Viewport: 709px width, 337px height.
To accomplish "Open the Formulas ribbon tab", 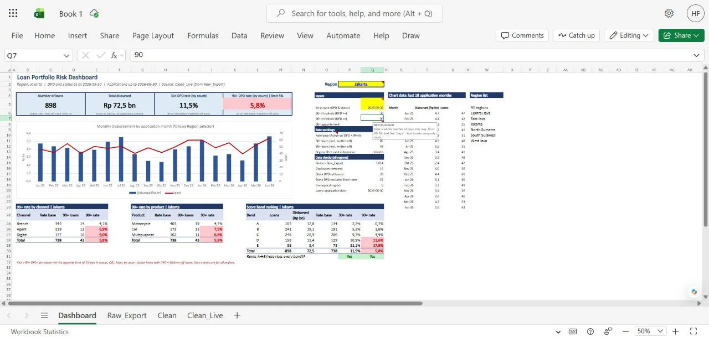I will coord(203,35).
